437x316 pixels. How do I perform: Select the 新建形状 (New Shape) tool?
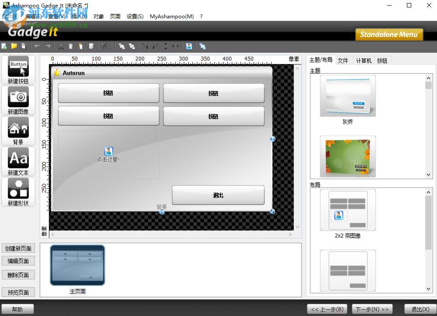18,191
